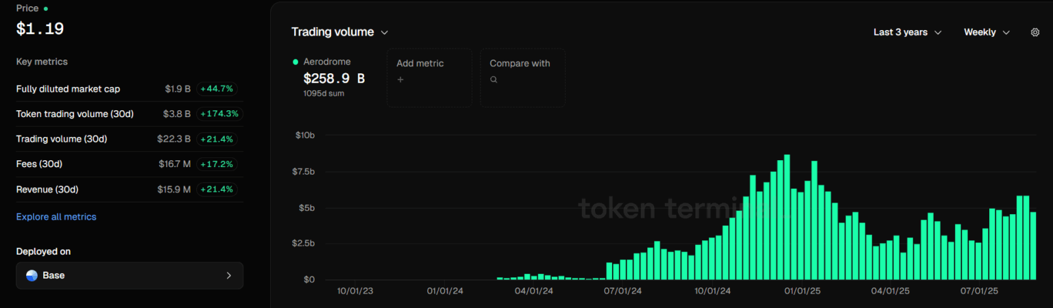Viewport: 1053px width, 308px height.
Task: Click the 01/01/24 x-axis date label
Action: (445, 291)
